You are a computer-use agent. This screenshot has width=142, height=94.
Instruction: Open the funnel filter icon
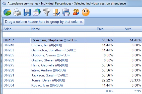pos(47,12)
